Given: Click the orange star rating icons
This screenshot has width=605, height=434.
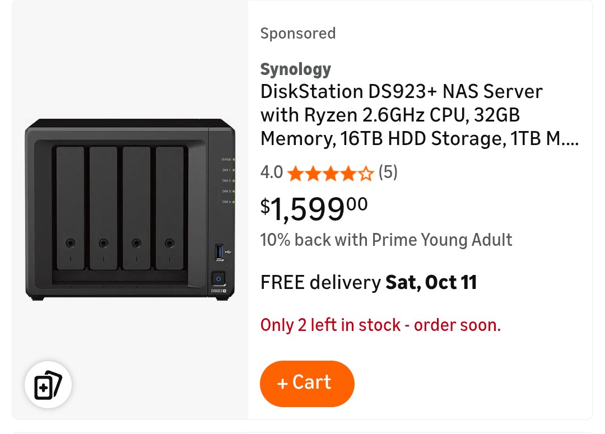Looking at the screenshot, I should click(x=330, y=174).
